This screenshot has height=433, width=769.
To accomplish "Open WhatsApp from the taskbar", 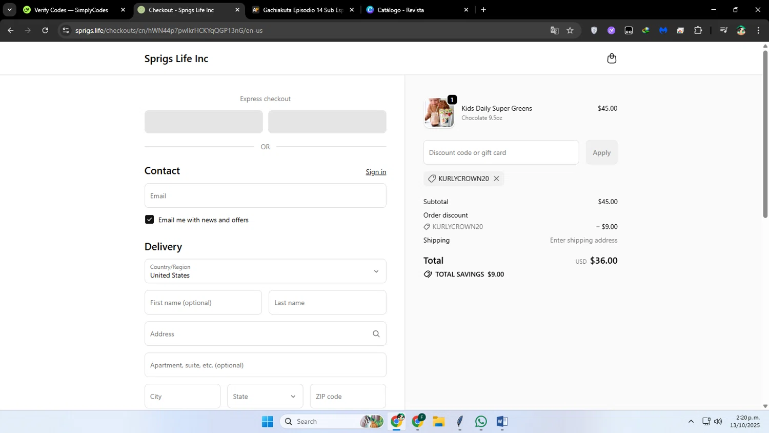I will [481, 422].
